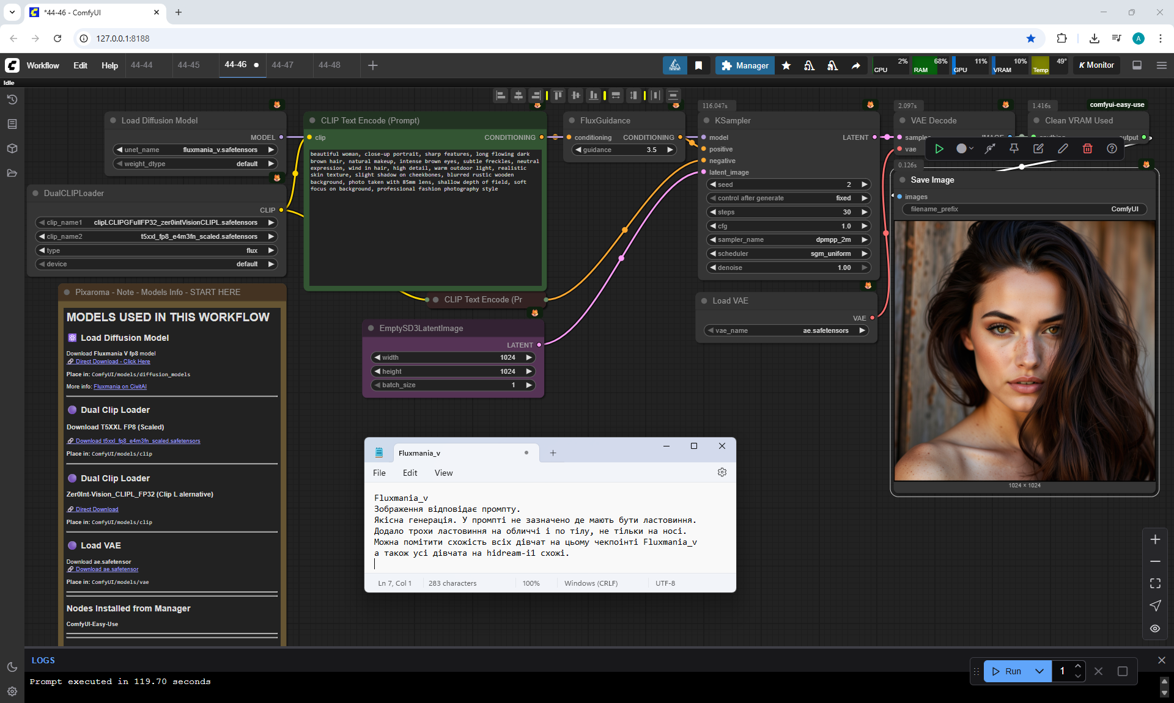Image resolution: width=1174 pixels, height=703 pixels.
Task: Click the generated portrait image preview
Action: click(x=1024, y=351)
